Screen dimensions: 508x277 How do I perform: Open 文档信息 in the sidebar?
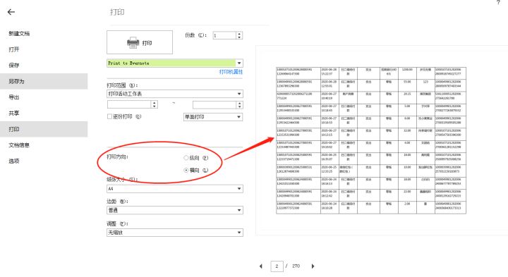click(19, 145)
